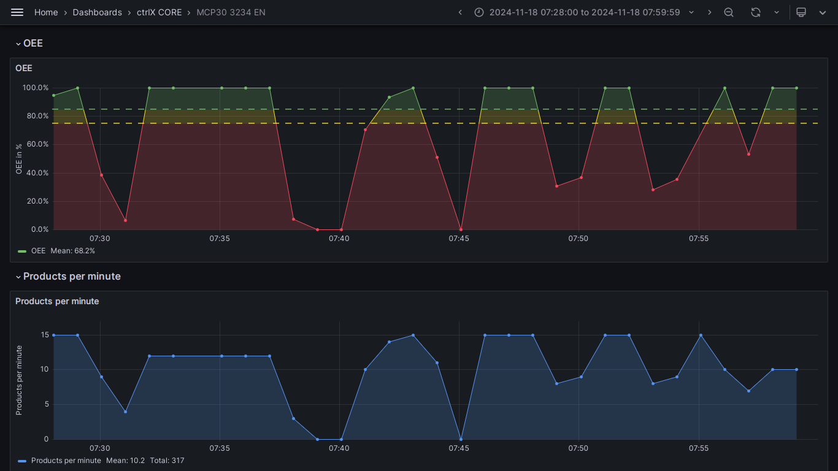This screenshot has width=838, height=471.
Task: Open the OEE panel title menu
Action: click(x=24, y=68)
